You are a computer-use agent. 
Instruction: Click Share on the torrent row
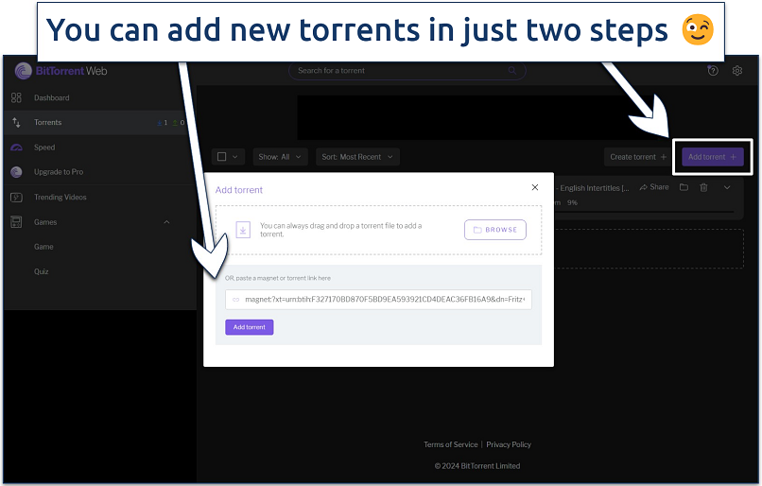(x=654, y=187)
